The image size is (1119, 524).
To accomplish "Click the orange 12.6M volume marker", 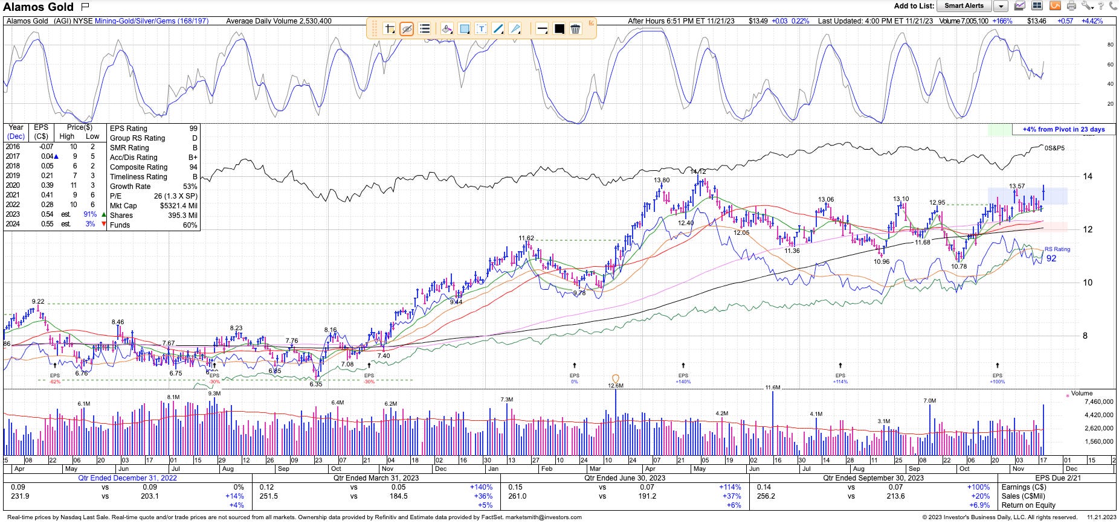I will click(616, 380).
